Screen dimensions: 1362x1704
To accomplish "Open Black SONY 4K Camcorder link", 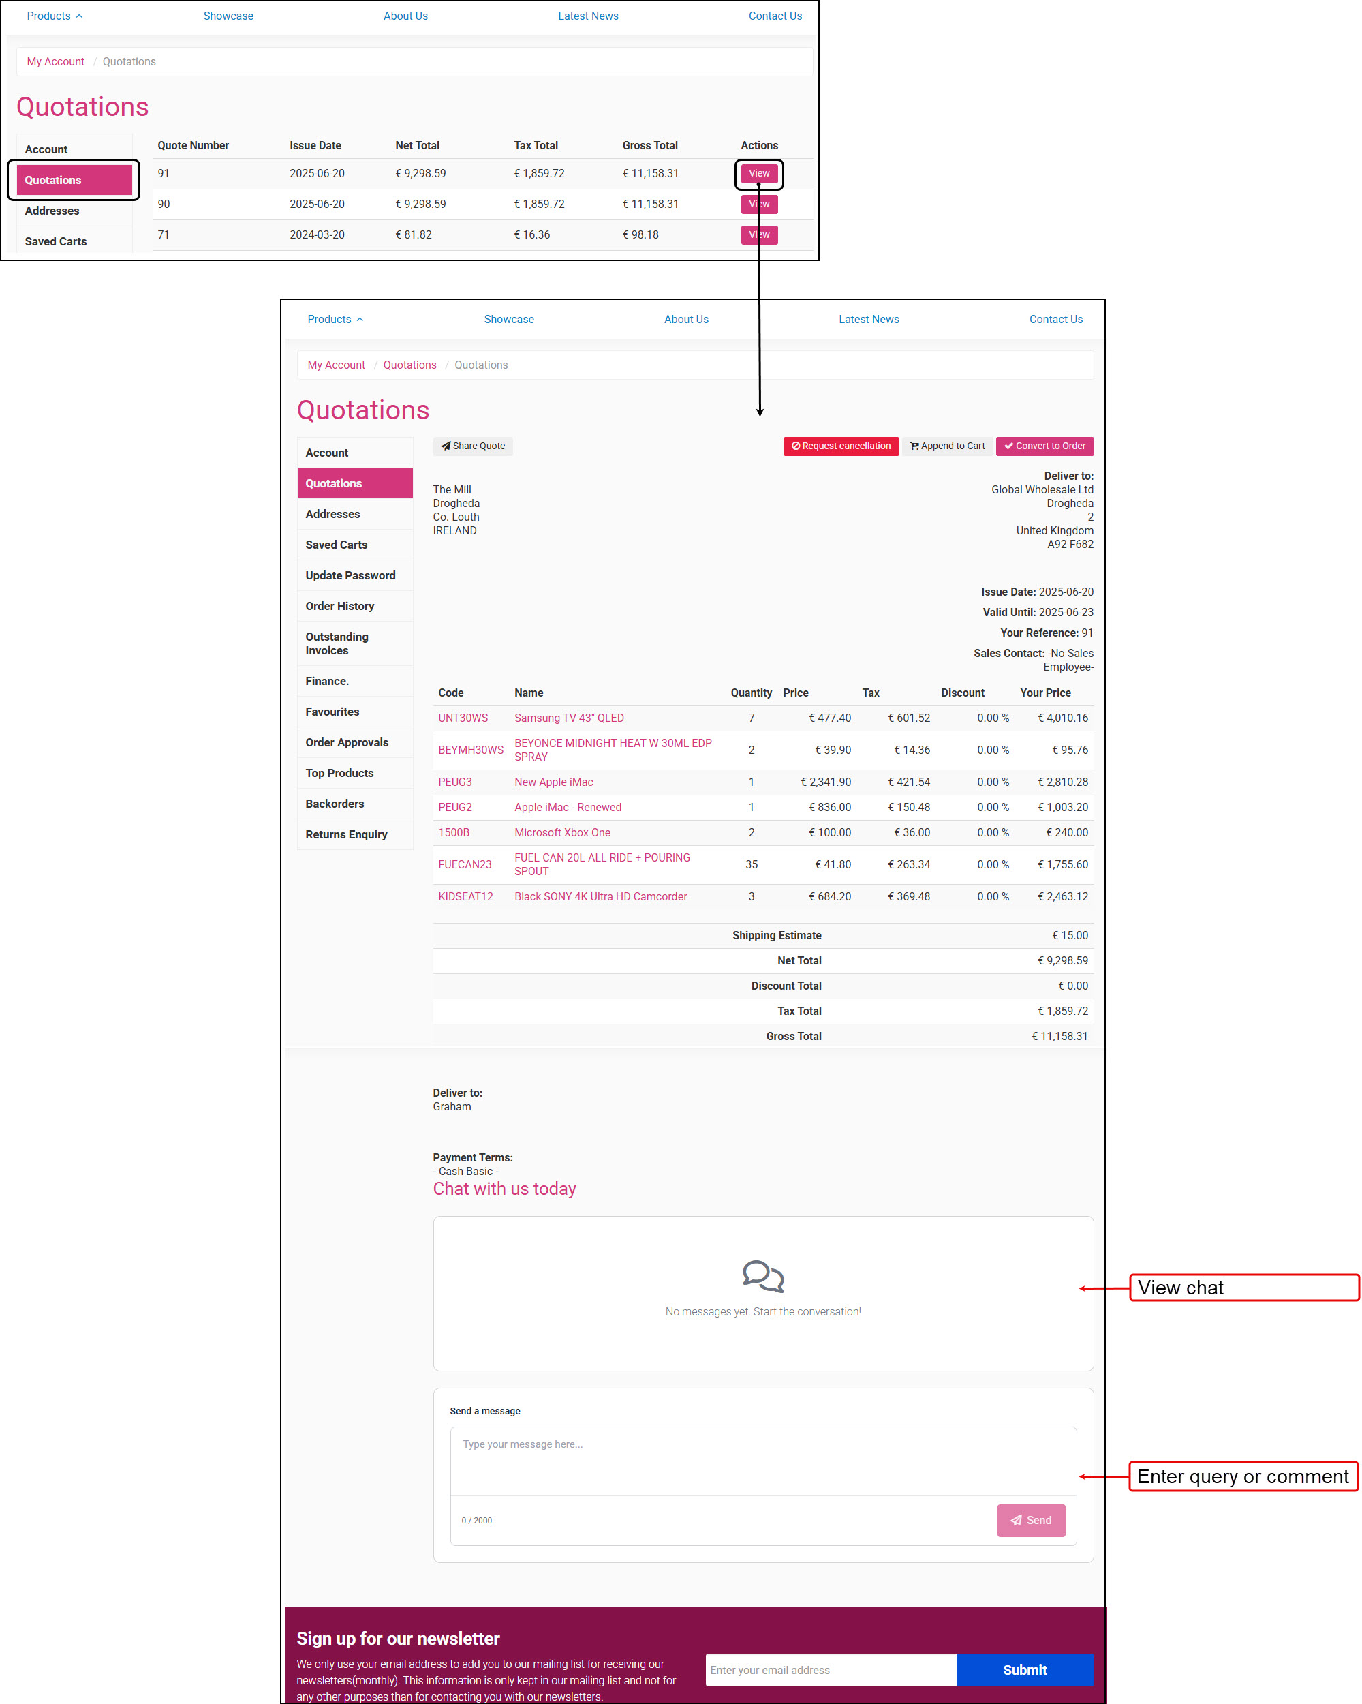I will tap(600, 896).
